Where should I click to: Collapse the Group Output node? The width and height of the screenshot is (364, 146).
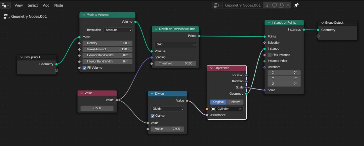click(322, 23)
